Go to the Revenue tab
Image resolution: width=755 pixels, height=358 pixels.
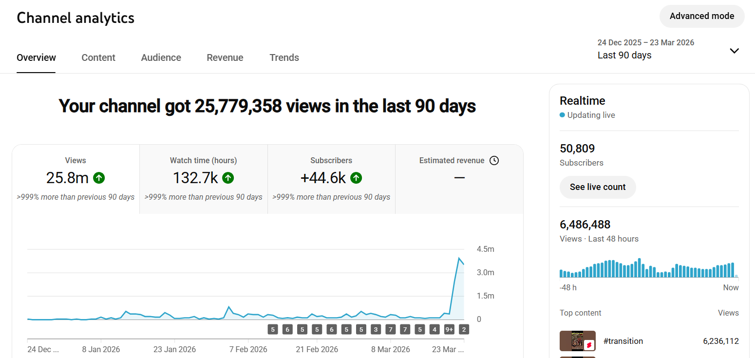tap(225, 57)
